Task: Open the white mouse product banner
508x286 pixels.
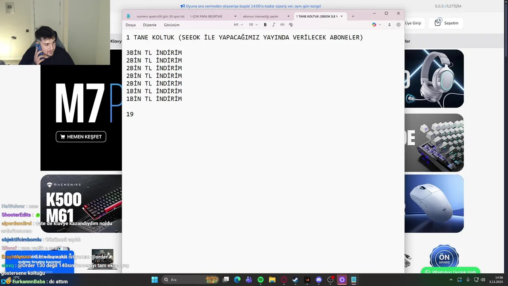Action: click(434, 204)
